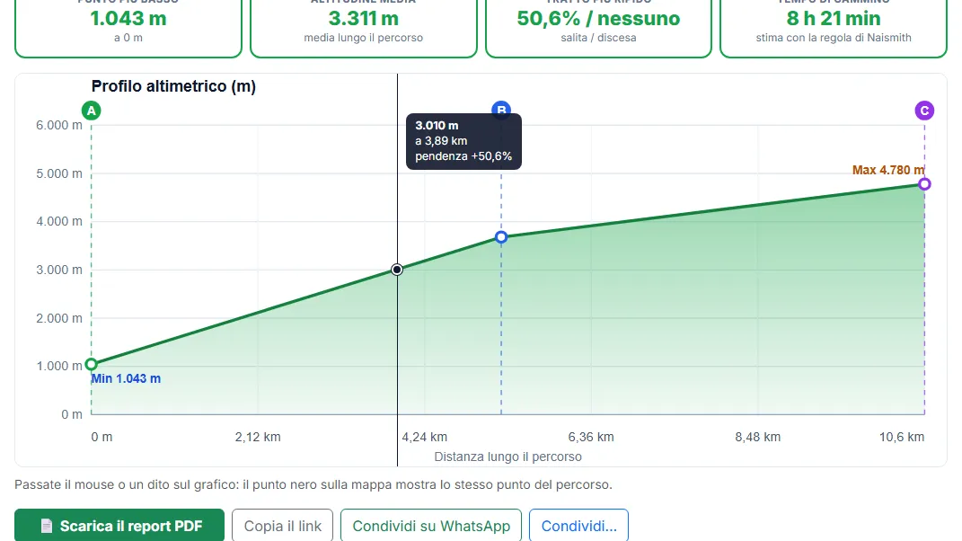The width and height of the screenshot is (962, 541).
Task: Click the green waypoint A marker
Action: (92, 111)
